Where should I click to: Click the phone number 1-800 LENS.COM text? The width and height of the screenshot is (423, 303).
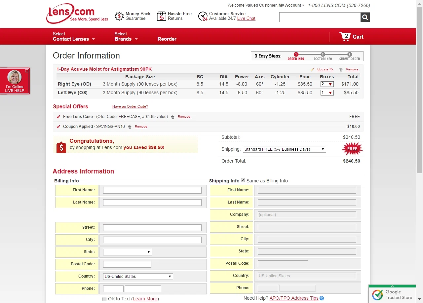click(339, 5)
